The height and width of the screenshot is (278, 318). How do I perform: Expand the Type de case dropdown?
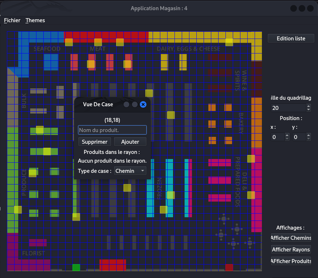pyautogui.click(x=130, y=171)
